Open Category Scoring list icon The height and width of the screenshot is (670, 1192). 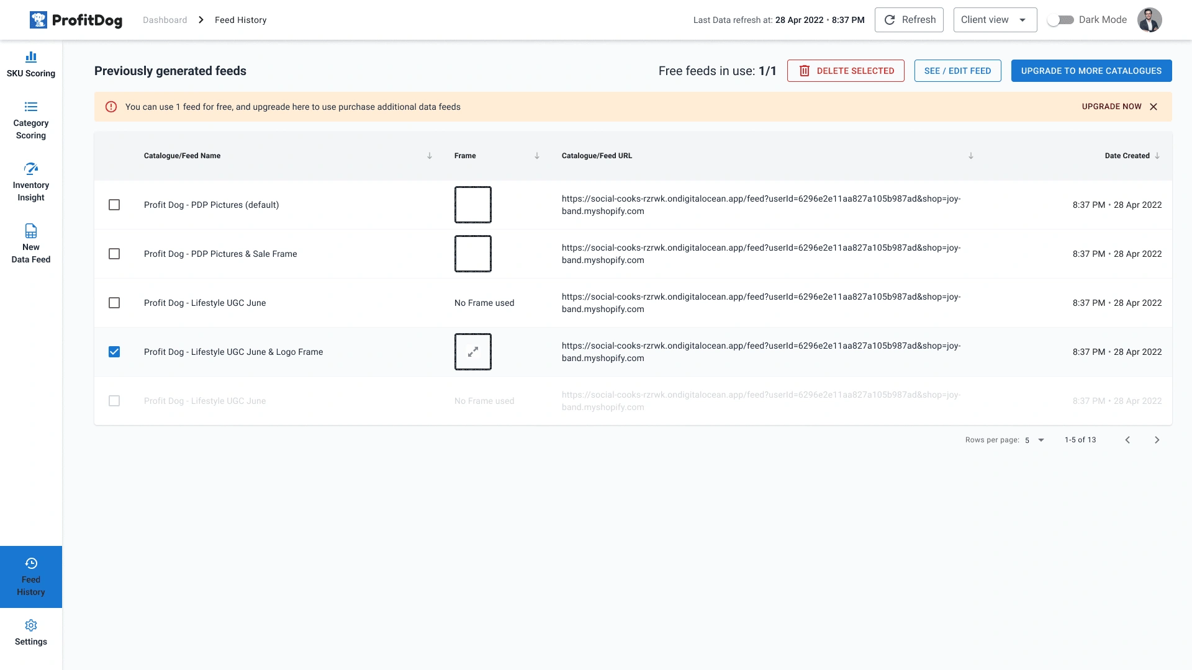(x=31, y=107)
